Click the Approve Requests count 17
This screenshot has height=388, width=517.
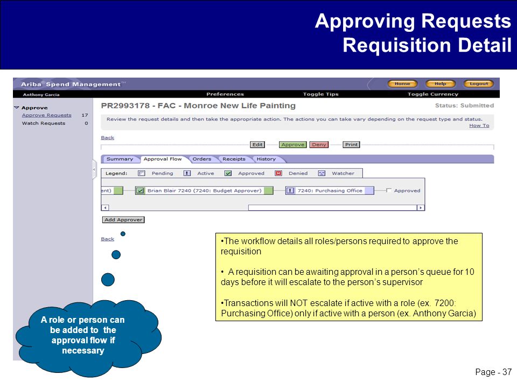coord(85,115)
